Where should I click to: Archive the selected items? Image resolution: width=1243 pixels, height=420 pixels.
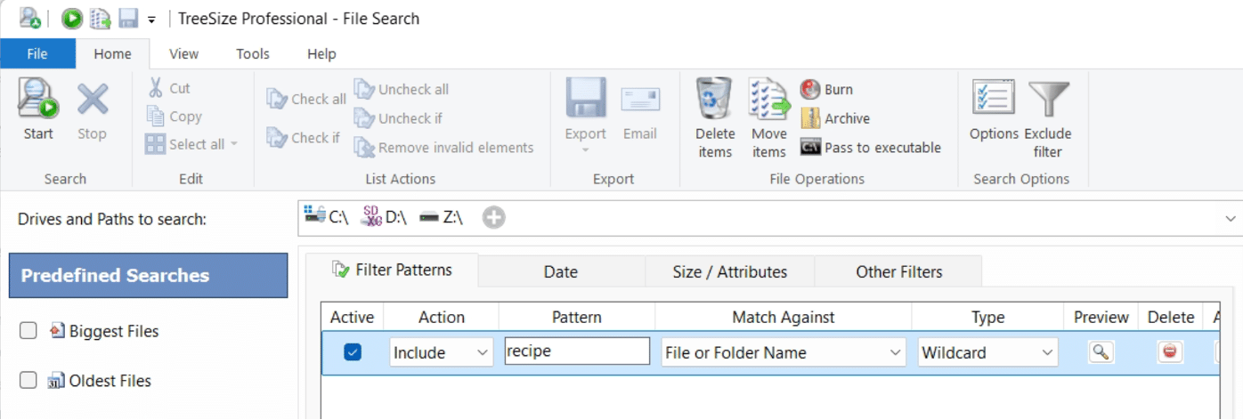coord(836,118)
